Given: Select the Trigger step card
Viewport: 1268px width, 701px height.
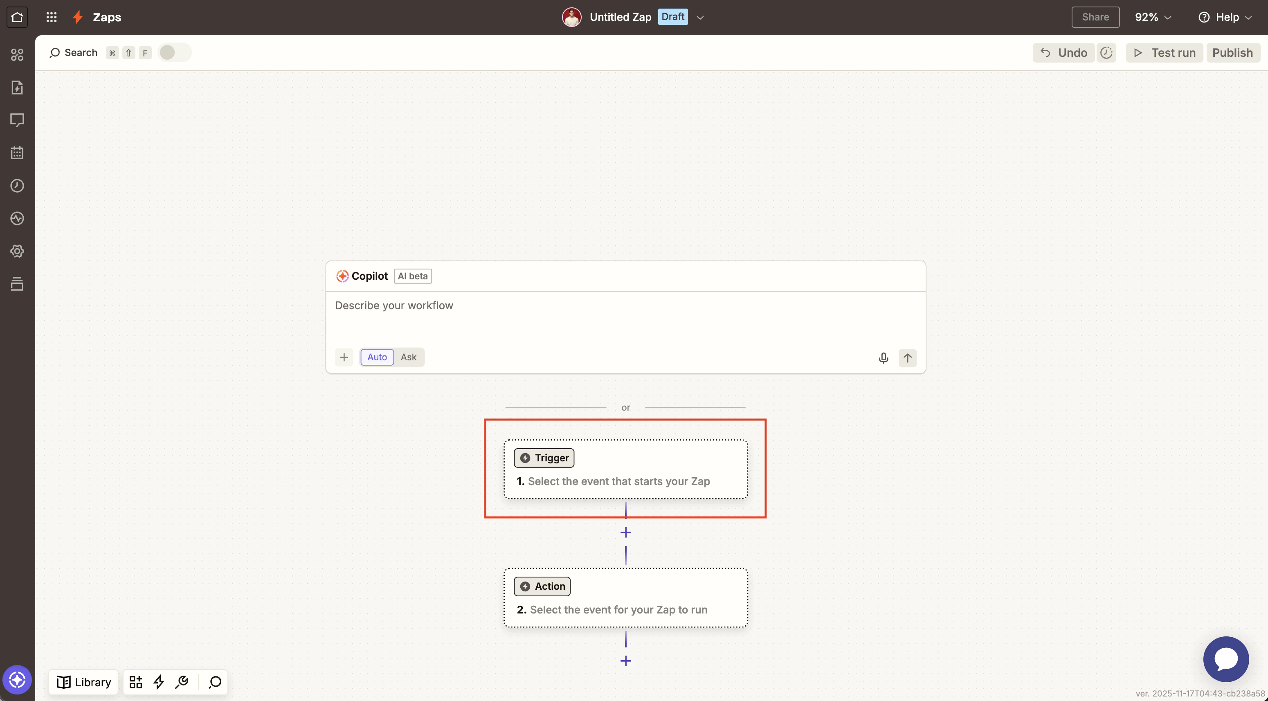Looking at the screenshot, I should click(x=626, y=470).
